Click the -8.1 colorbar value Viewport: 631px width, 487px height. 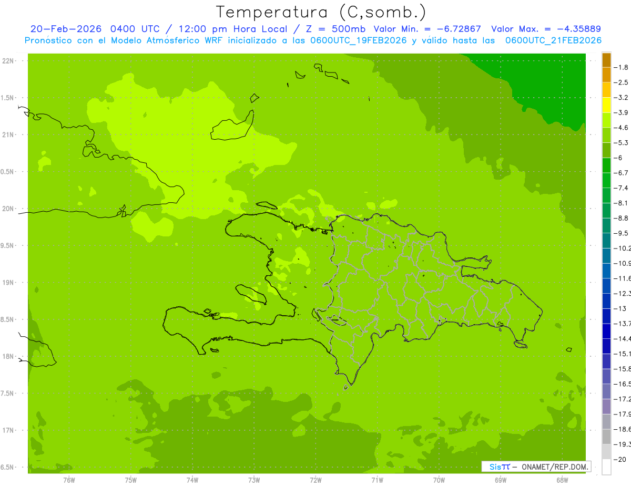[620, 203]
